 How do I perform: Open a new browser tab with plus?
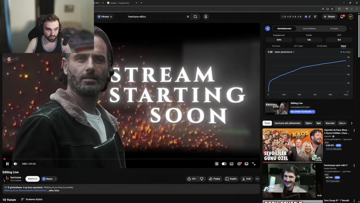click(x=141, y=3)
